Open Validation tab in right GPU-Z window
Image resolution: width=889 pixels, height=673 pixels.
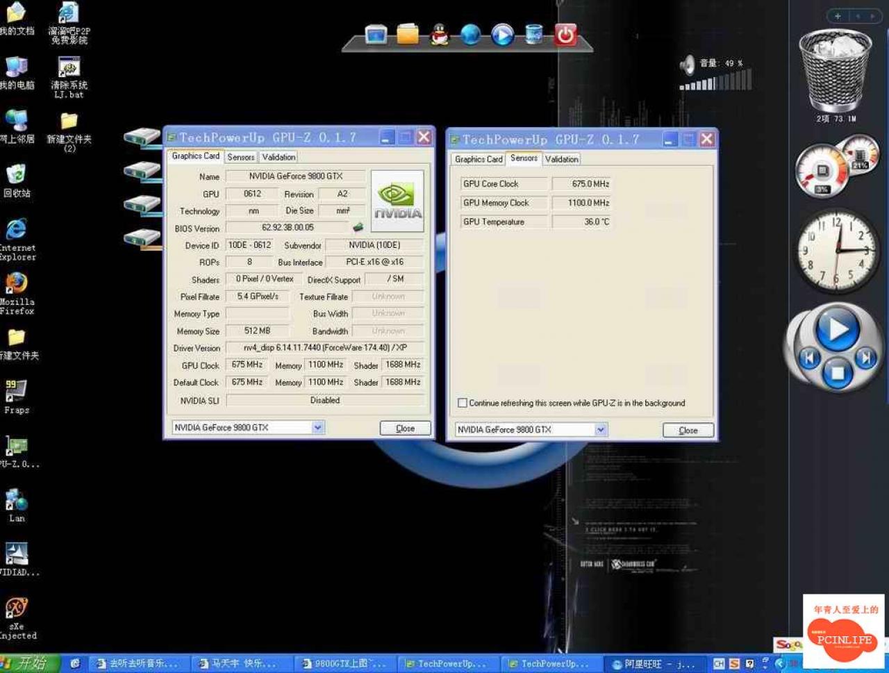click(562, 159)
